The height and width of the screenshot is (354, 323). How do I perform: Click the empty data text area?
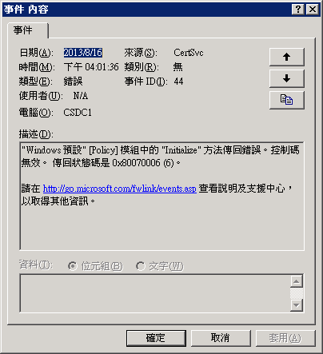[x=155, y=293]
